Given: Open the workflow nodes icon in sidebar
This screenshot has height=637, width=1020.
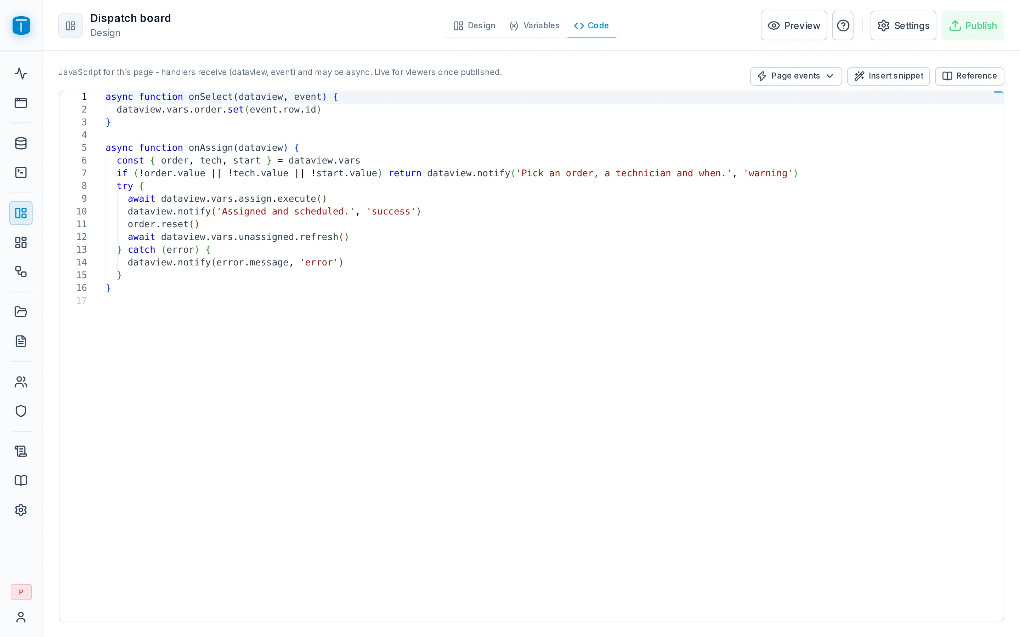Looking at the screenshot, I should point(21,271).
